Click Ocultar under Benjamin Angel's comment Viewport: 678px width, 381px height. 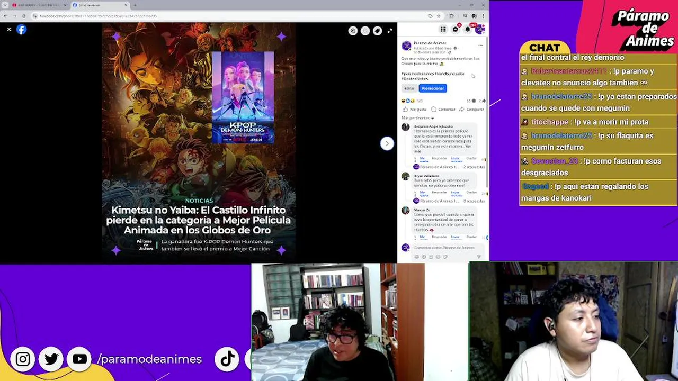(471, 158)
